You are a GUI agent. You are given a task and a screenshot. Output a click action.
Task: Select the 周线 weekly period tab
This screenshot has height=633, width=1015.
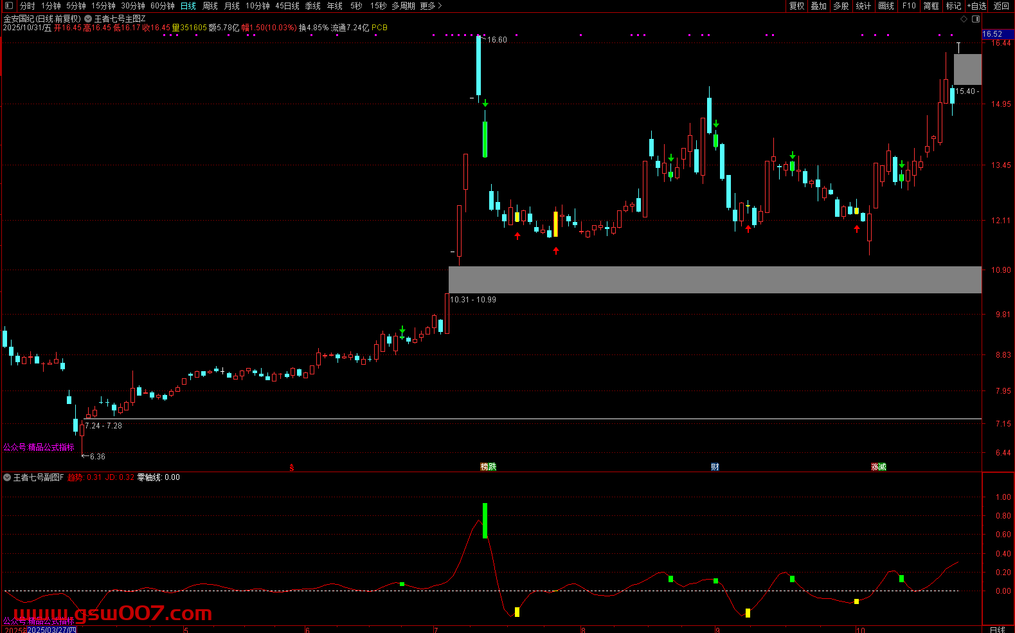tap(210, 6)
